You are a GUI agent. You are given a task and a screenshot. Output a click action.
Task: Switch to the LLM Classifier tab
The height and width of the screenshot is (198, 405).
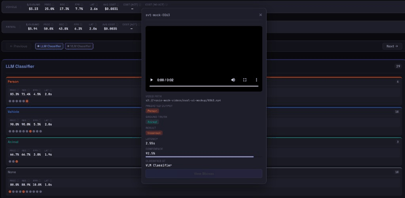click(x=49, y=47)
